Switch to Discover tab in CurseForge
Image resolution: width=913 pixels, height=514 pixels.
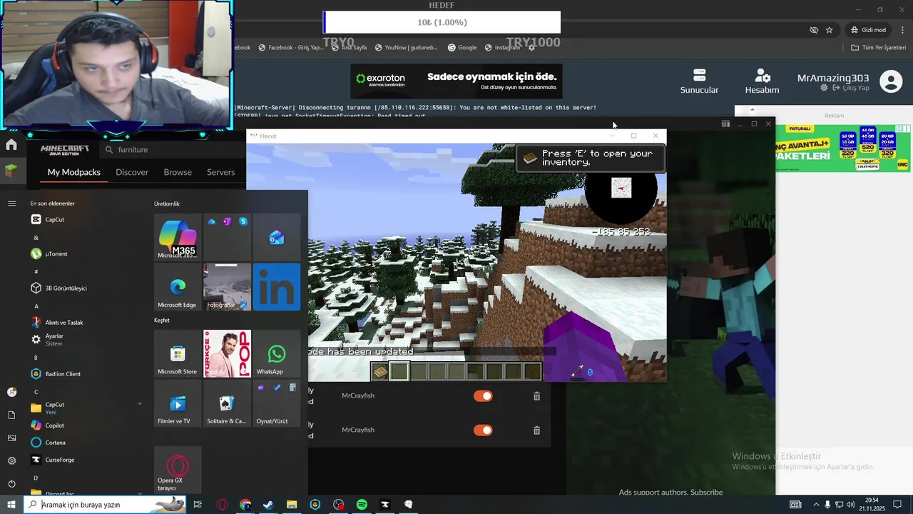coord(132,172)
